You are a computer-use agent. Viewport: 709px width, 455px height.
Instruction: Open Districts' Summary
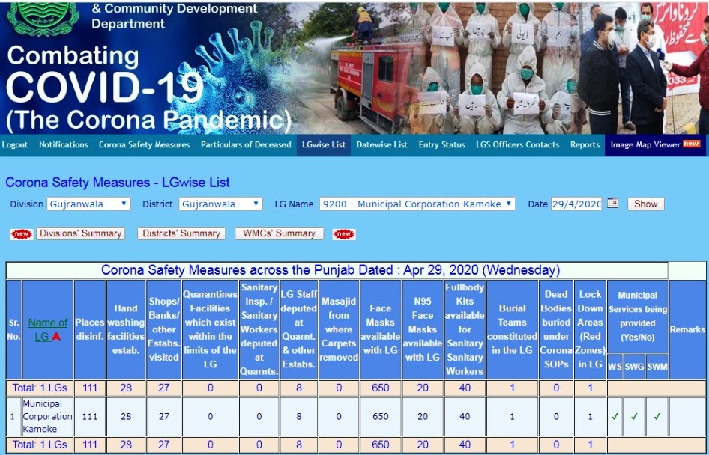[181, 233]
